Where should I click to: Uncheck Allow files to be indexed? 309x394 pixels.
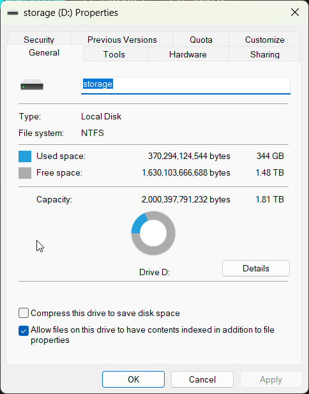[24, 331]
